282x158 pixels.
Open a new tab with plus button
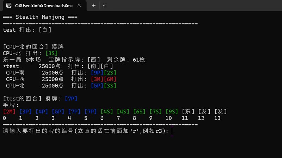pyautogui.click(x=94, y=6)
